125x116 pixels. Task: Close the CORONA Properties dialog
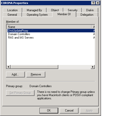[x=98, y=3]
